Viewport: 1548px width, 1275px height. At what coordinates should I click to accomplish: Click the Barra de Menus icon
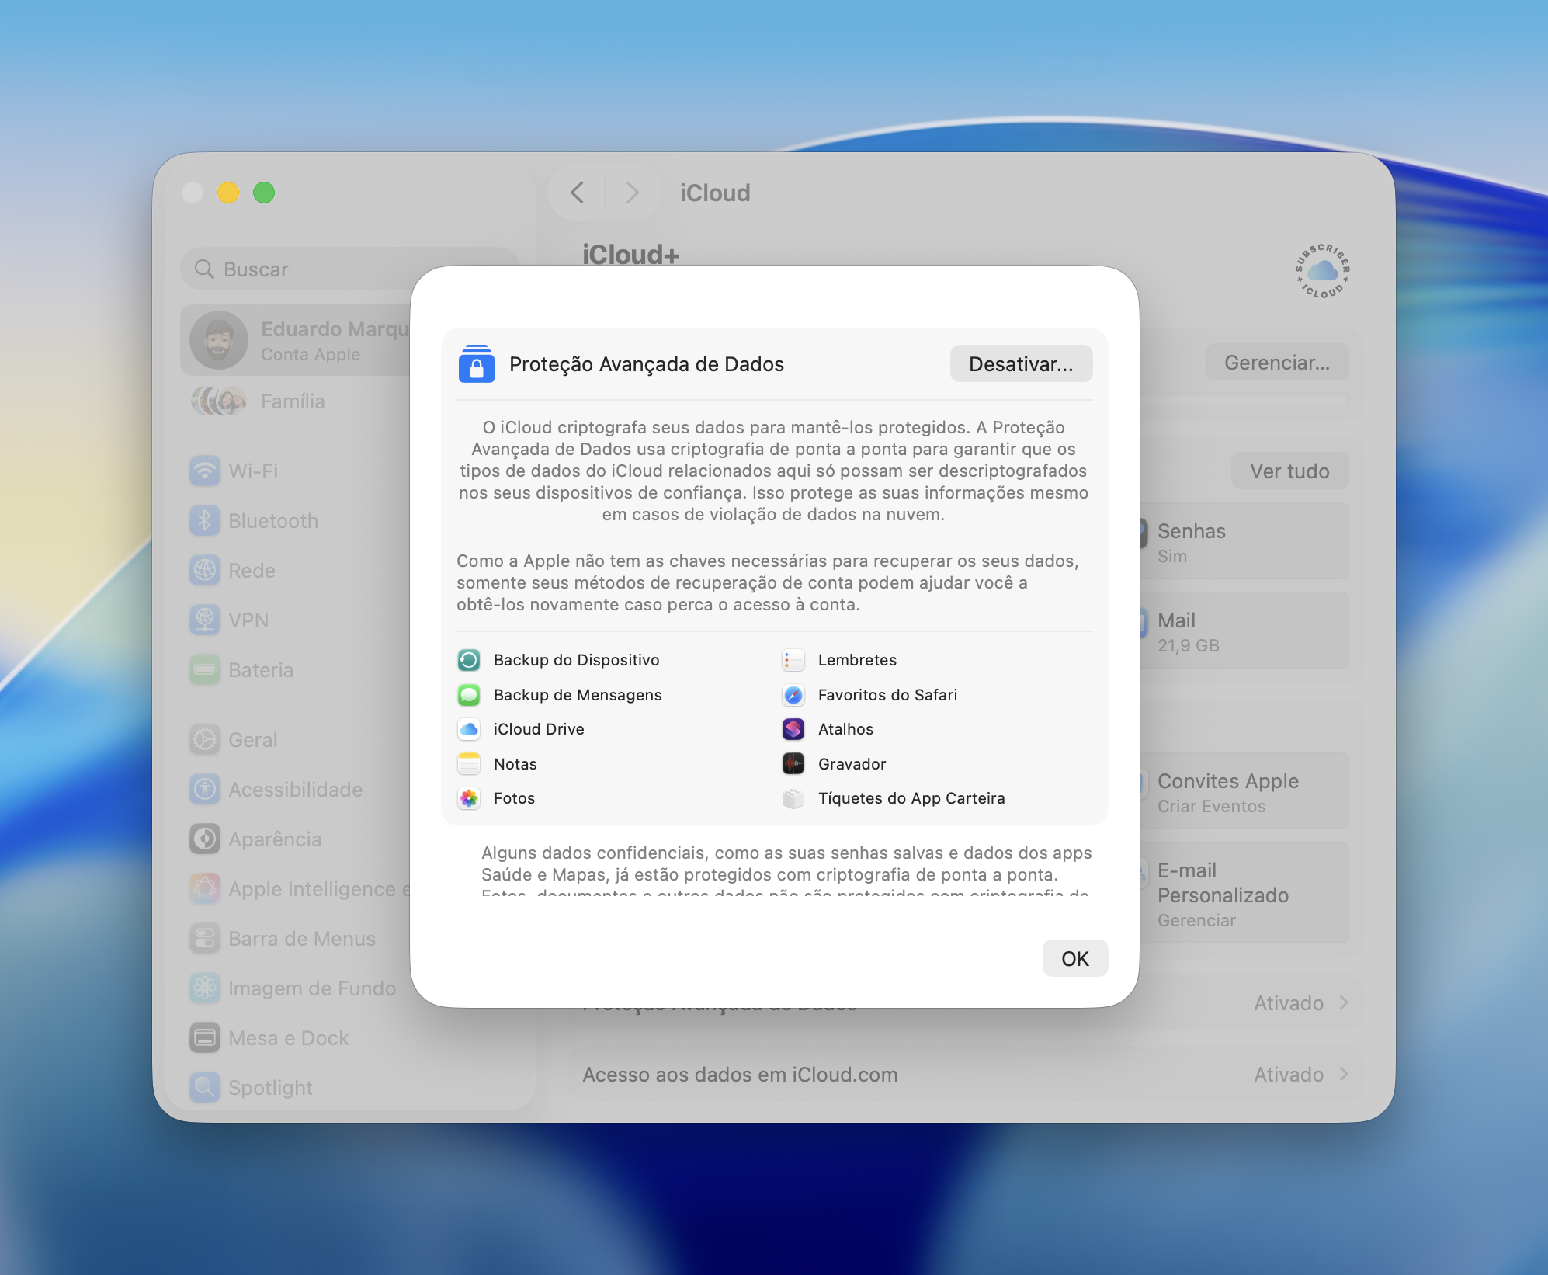(x=205, y=939)
